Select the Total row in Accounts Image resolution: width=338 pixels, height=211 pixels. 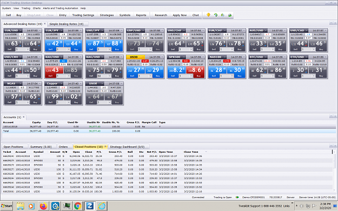point(169,131)
